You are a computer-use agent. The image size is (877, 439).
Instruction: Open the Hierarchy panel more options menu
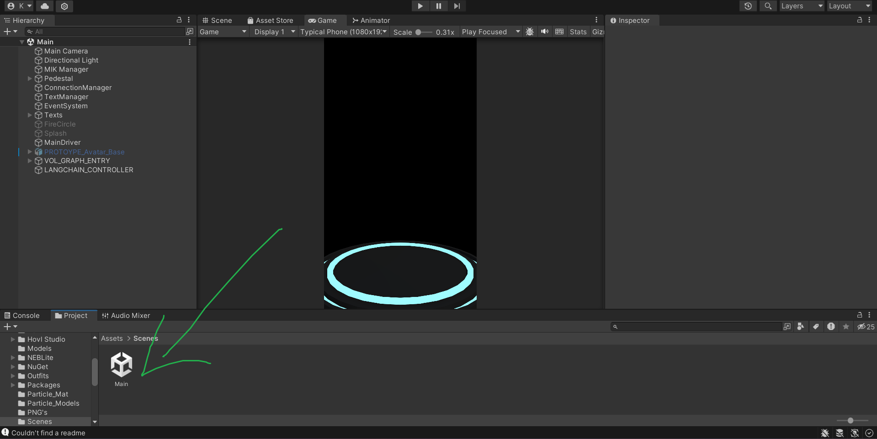point(189,20)
